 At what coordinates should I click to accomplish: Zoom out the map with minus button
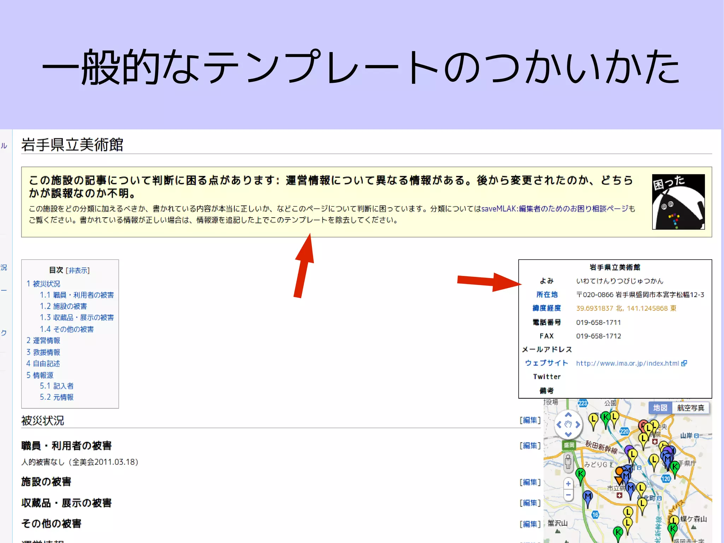point(568,495)
